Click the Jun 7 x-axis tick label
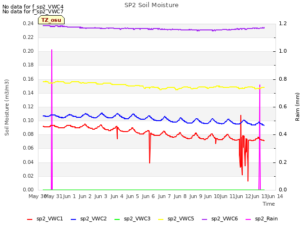The width and height of the screenshot is (304, 228). [x=164, y=196]
